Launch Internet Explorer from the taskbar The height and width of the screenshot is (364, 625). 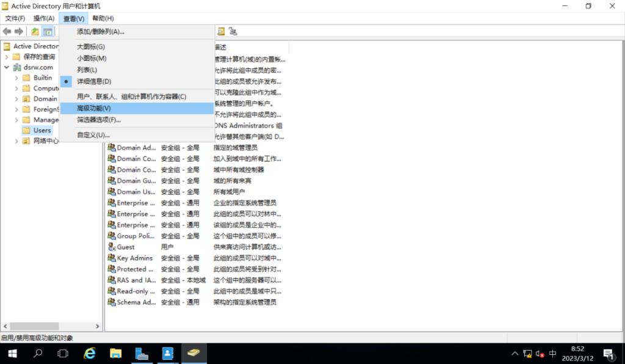pyautogui.click(x=90, y=354)
